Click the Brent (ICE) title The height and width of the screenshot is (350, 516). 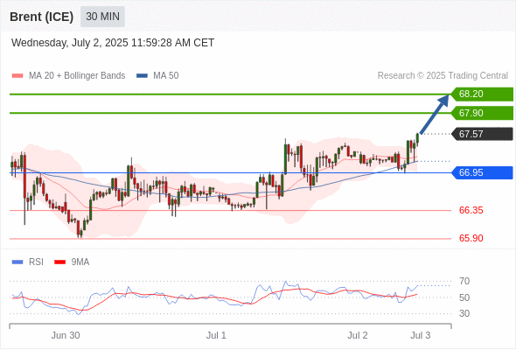point(41,17)
